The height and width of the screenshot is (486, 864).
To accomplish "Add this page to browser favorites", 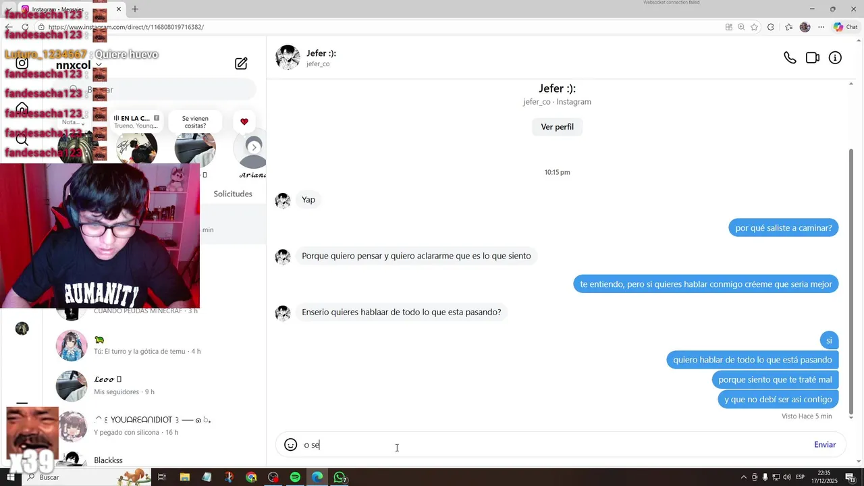I will click(754, 27).
